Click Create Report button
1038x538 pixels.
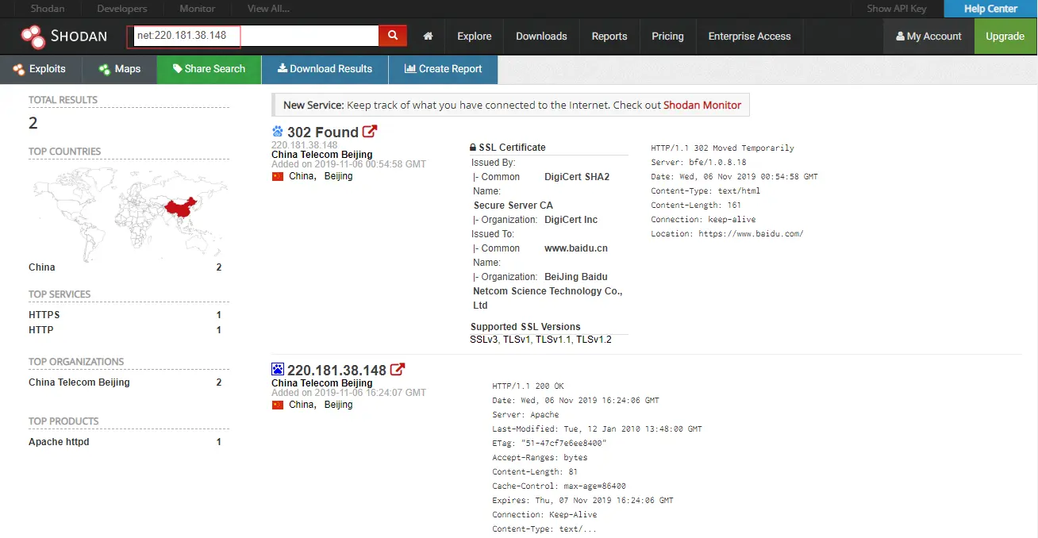point(443,69)
